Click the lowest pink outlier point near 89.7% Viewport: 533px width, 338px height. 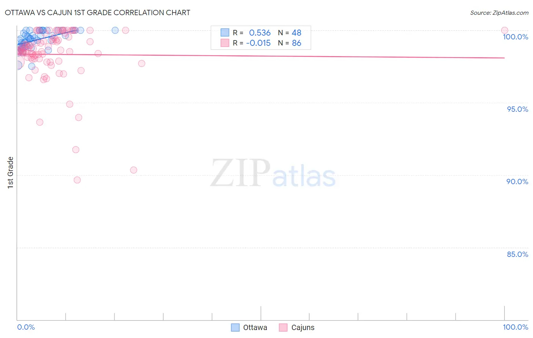click(x=77, y=180)
